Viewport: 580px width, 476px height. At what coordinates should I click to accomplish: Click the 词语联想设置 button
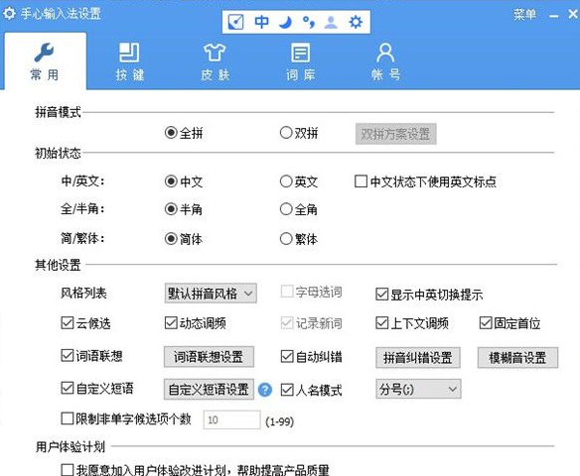209,357
